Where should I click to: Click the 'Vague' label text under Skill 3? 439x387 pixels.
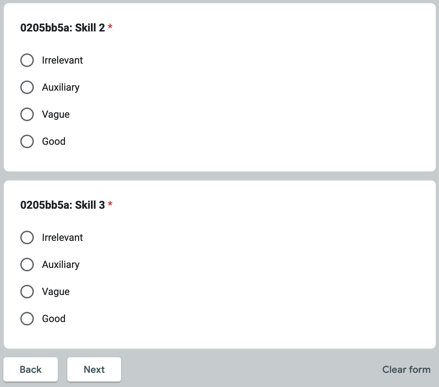pos(56,292)
